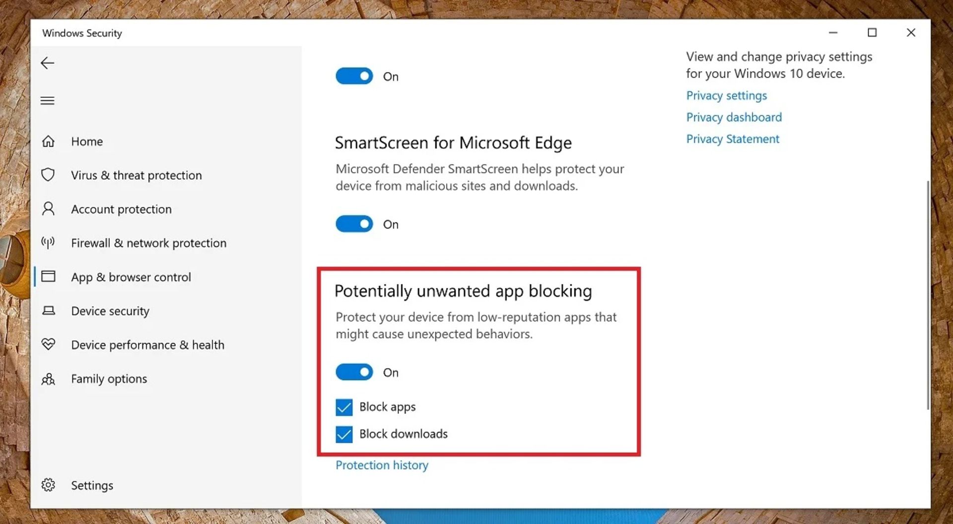This screenshot has width=953, height=524.
Task: Collapse the sidebar using the menu icon
Action: [47, 100]
